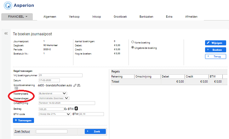This screenshot has height=139, width=229.
Task: Click the 'Nog te boeken:' label
Action: tap(83, 54)
